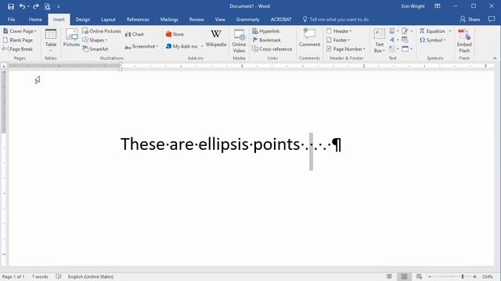Insert an Equation
Viewport: 501px width, 281px height.
click(x=432, y=31)
